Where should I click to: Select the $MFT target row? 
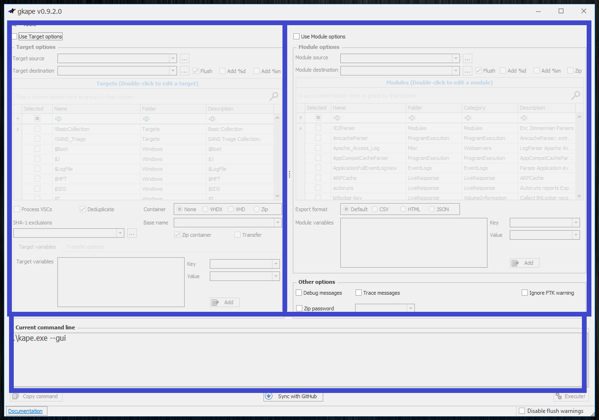pyautogui.click(x=143, y=179)
